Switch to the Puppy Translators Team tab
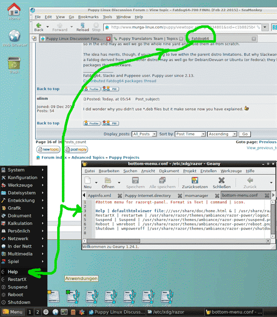The height and width of the screenshot is (317, 277). (x=148, y=39)
